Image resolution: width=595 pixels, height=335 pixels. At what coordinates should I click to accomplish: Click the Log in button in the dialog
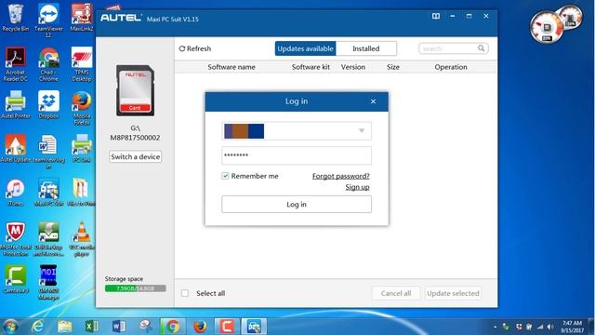coord(297,205)
